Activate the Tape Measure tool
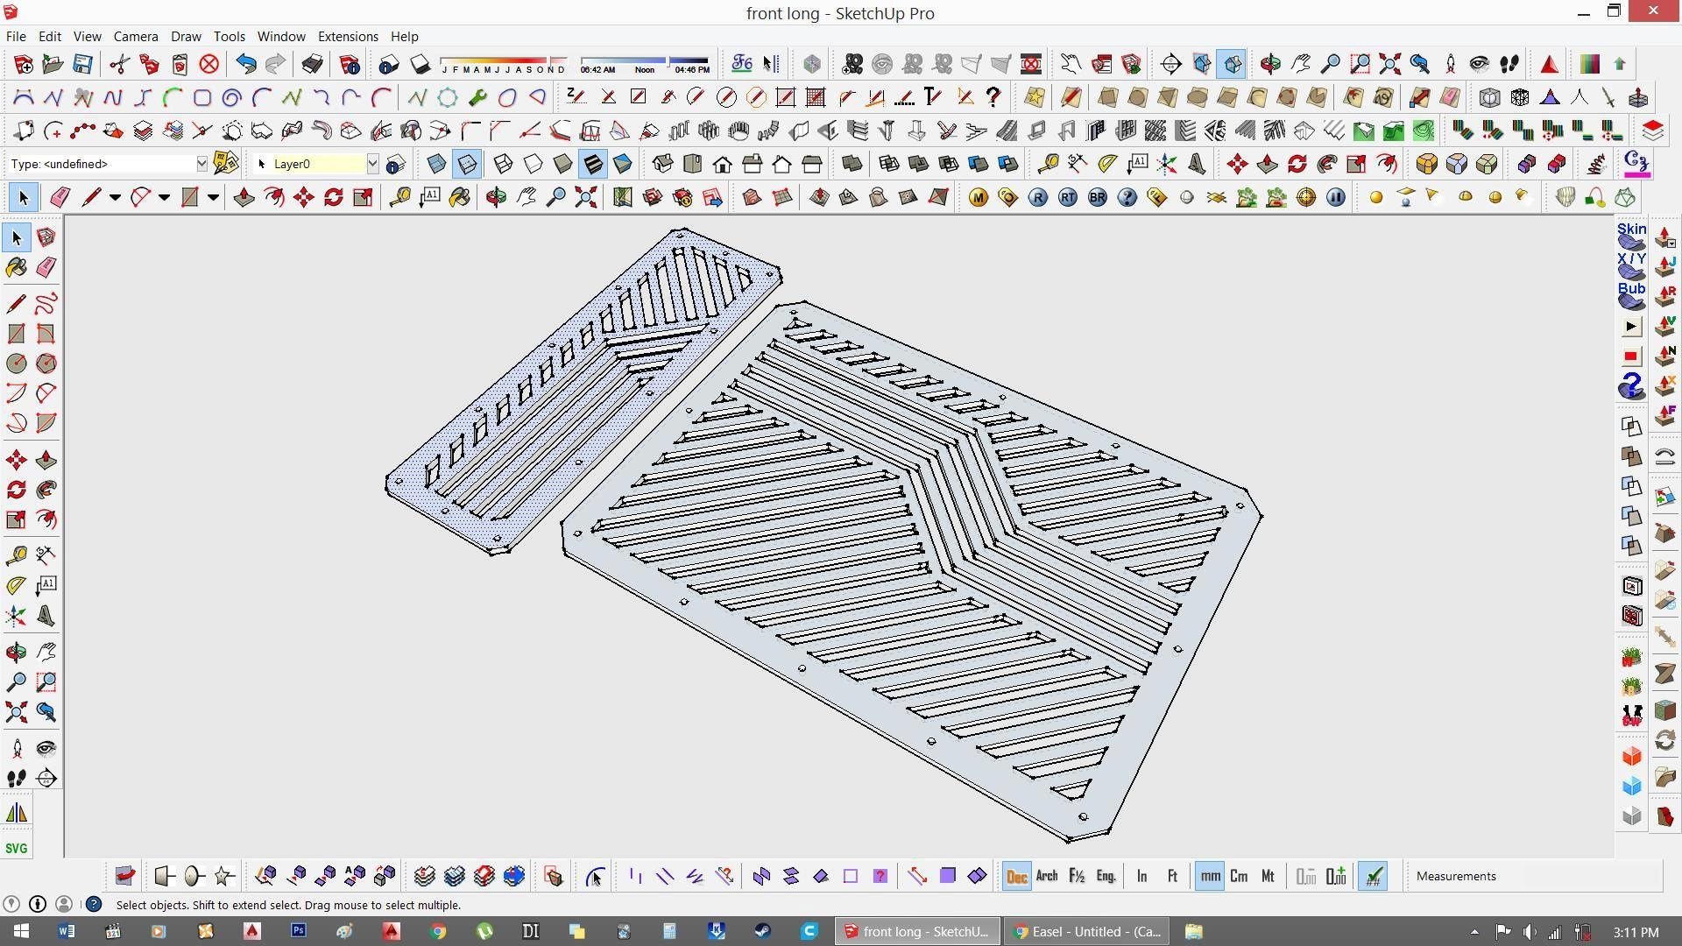Viewport: 1682px width, 946px height. pos(16,555)
